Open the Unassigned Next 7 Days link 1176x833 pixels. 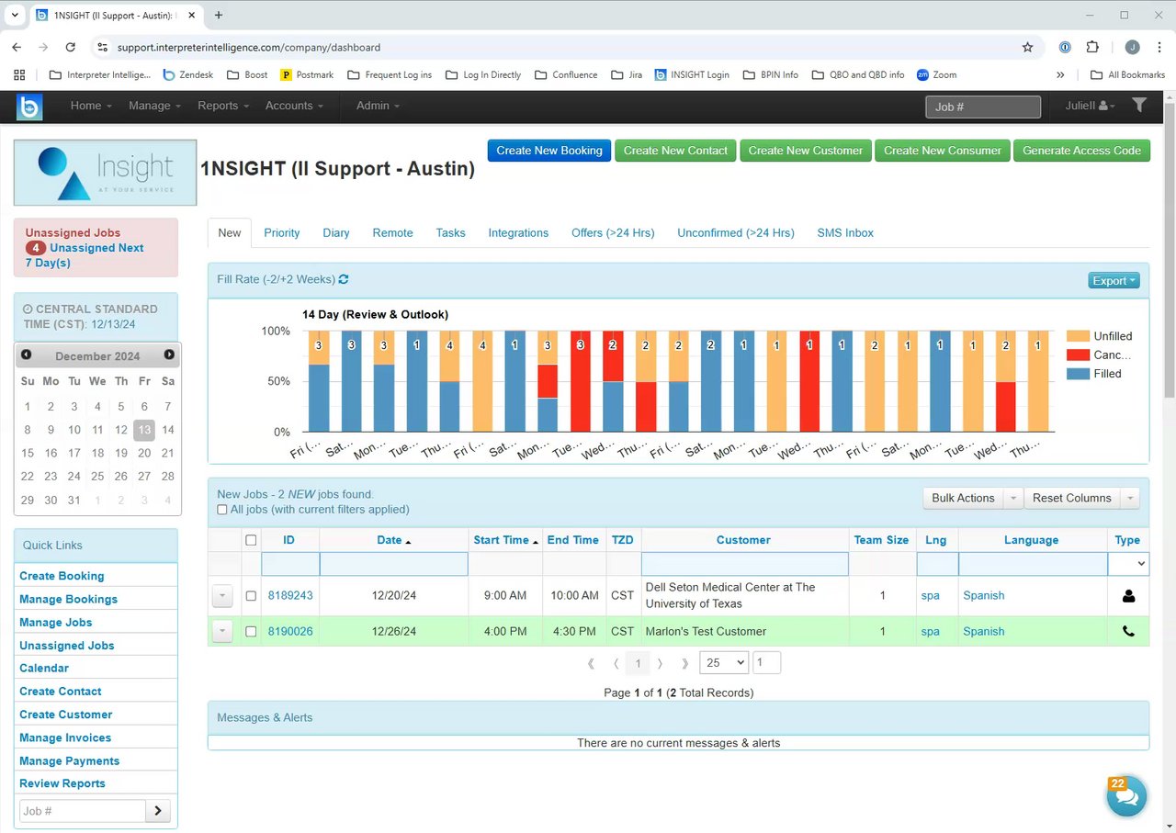pyautogui.click(x=84, y=255)
